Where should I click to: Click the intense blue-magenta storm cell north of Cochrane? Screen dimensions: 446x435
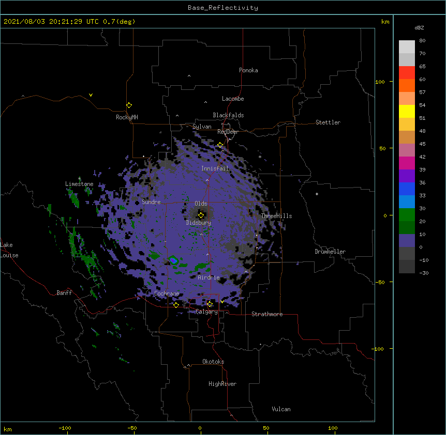pyautogui.click(x=173, y=260)
